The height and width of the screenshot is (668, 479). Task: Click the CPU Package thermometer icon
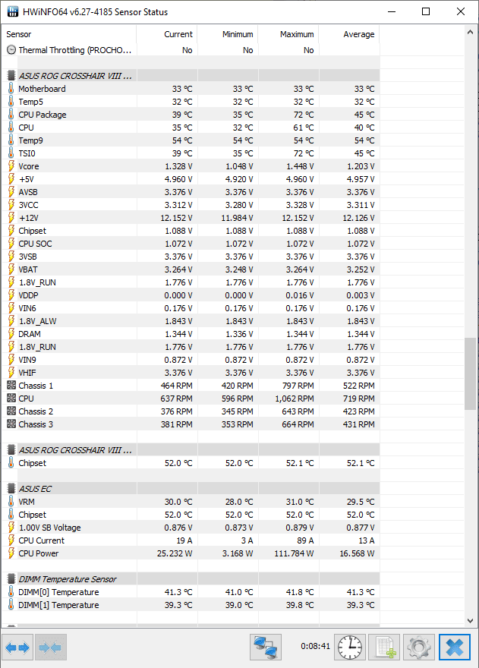click(11, 115)
